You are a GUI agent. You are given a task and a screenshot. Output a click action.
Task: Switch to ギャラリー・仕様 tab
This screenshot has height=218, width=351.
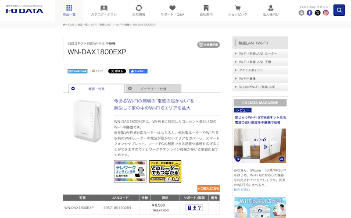[x=153, y=88]
